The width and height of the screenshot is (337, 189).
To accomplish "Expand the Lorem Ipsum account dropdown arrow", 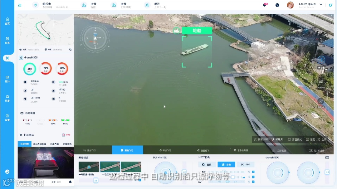I will 321,4.
